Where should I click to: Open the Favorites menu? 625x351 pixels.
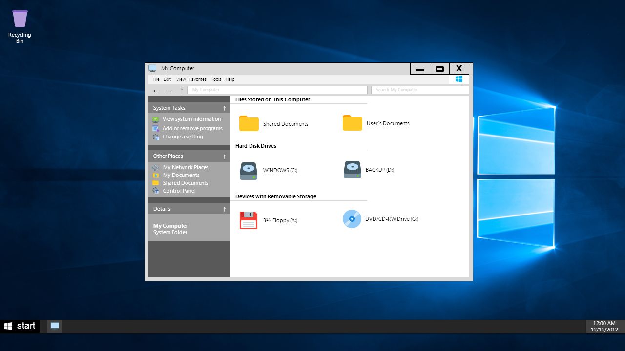pos(198,79)
